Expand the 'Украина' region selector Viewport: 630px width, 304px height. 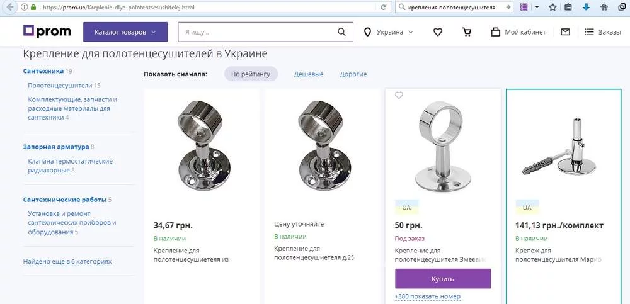(389, 32)
